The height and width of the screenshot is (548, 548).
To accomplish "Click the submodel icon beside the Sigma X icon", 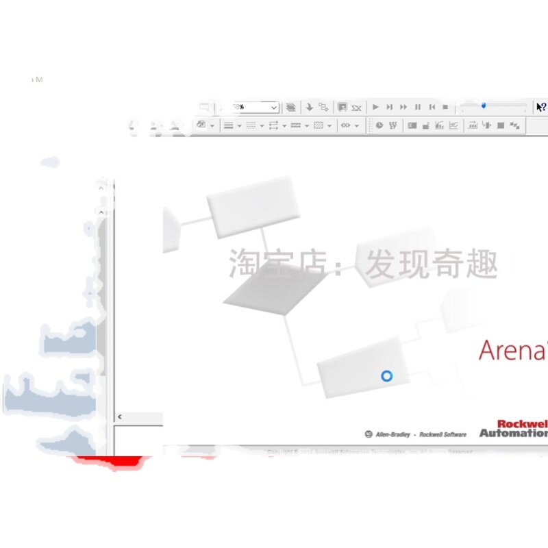I will 342,107.
